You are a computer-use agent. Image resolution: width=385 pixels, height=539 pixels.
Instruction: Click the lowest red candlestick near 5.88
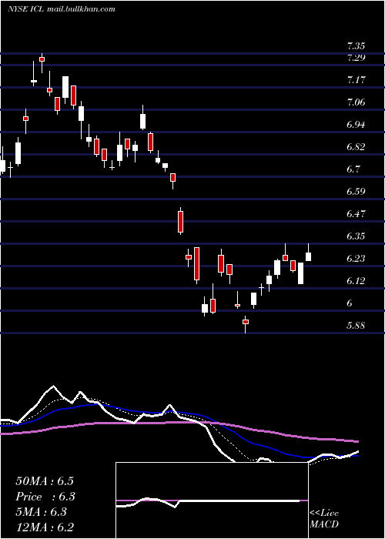click(246, 322)
